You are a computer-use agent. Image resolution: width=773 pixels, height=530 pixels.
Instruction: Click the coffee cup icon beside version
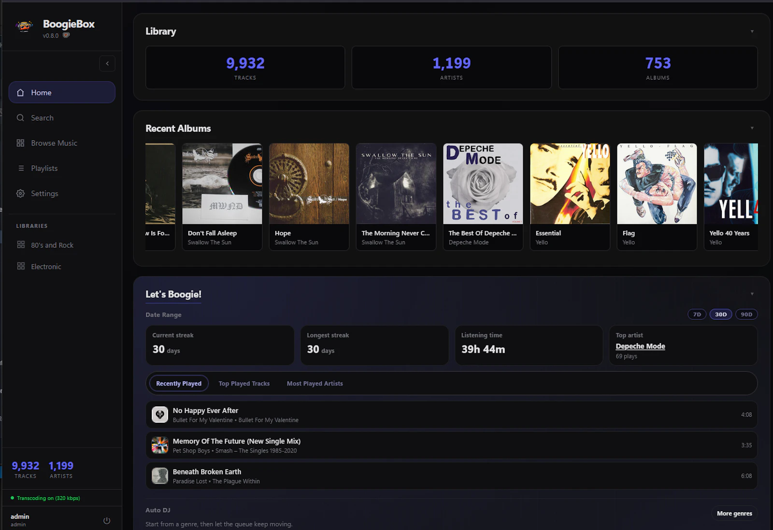coord(66,35)
